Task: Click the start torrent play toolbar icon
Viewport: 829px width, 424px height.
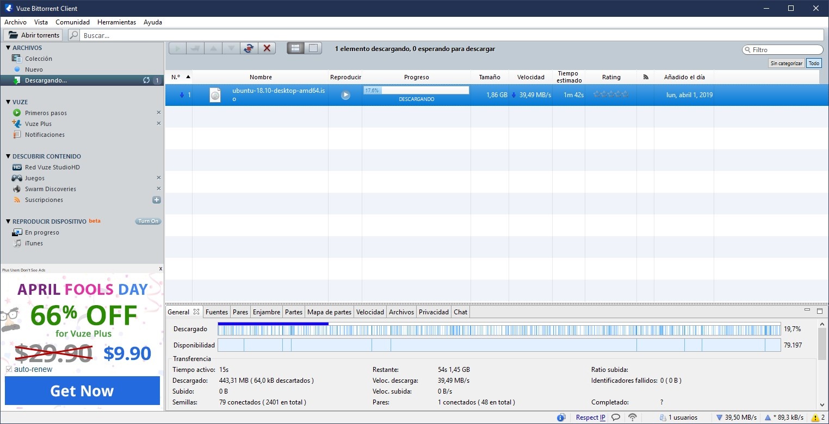Action: coord(177,48)
